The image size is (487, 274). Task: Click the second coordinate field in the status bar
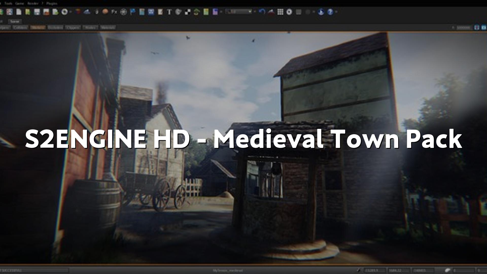coord(399,270)
